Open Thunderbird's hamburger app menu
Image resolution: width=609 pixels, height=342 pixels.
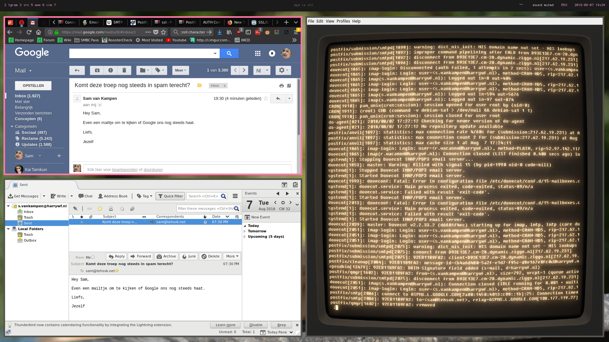235,196
